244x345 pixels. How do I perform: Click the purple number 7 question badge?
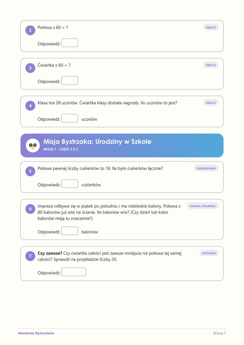point(30,256)
